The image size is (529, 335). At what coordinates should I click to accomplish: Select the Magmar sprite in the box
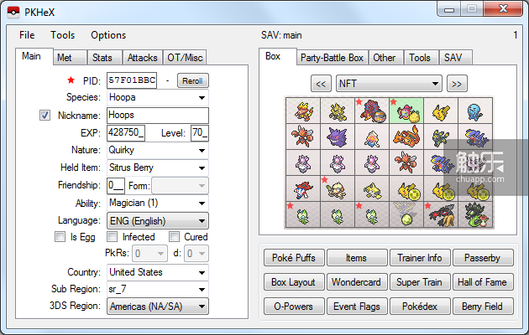pyautogui.click(x=303, y=111)
